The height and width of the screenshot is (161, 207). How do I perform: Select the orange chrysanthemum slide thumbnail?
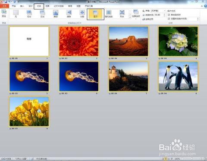[x=79, y=41]
